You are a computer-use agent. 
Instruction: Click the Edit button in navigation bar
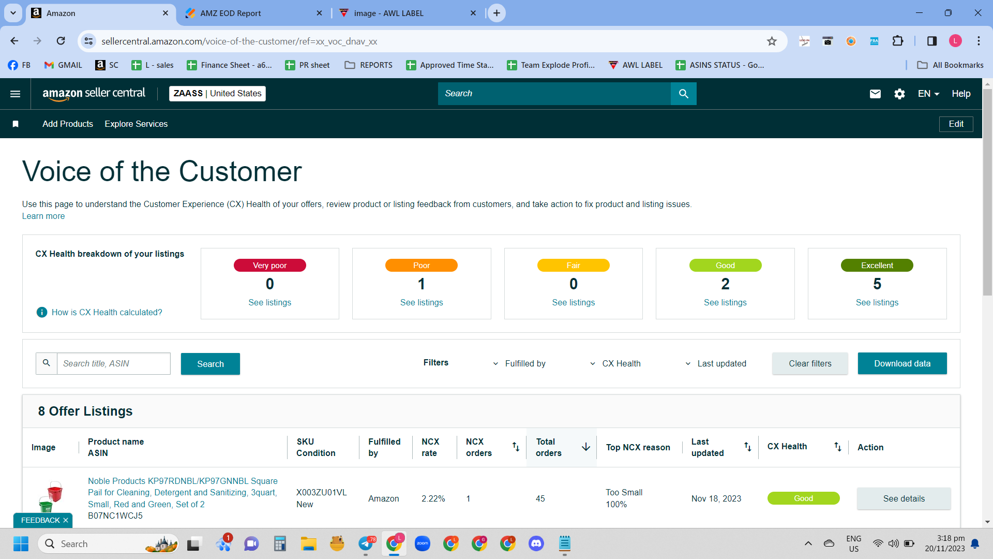coord(956,124)
